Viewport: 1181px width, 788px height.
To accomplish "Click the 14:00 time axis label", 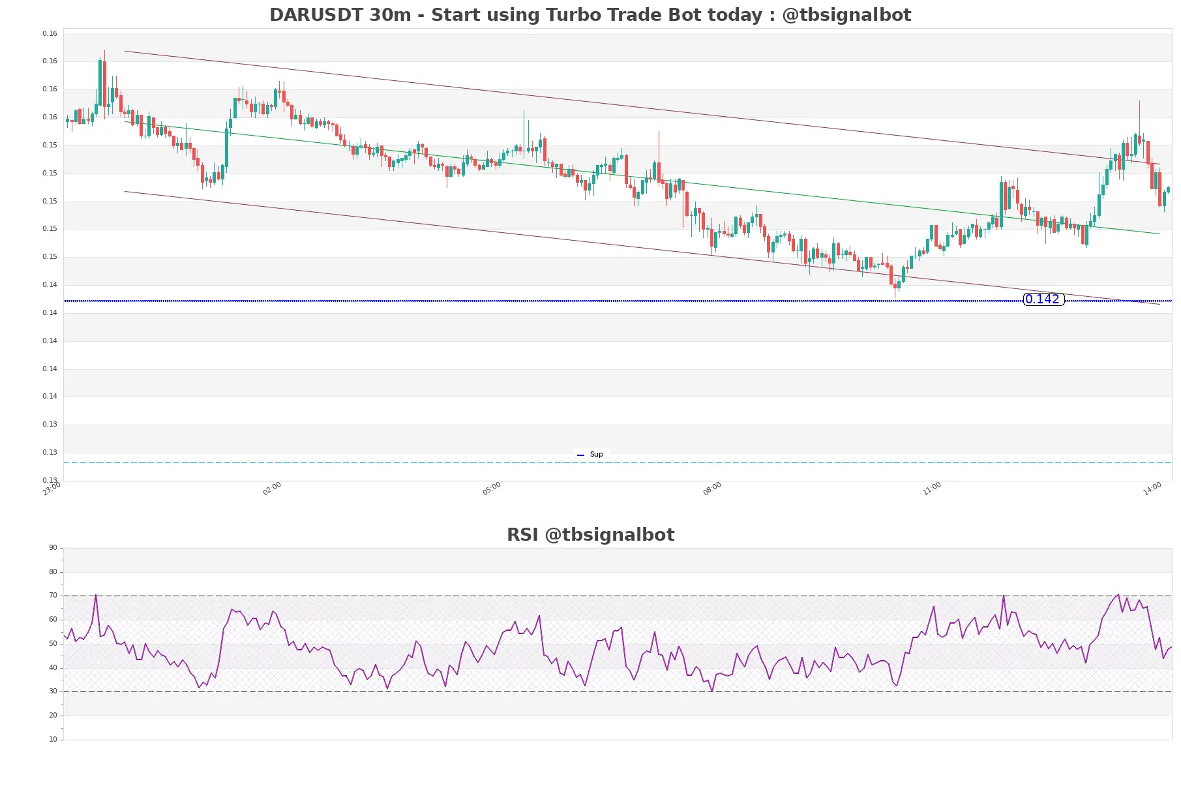I will click(x=1152, y=489).
